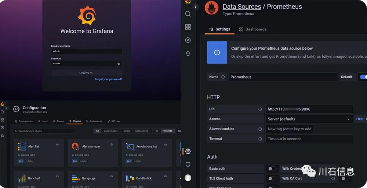Click the Search Grafana plugins box
The height and width of the screenshot is (188, 367).
[x=44, y=131]
